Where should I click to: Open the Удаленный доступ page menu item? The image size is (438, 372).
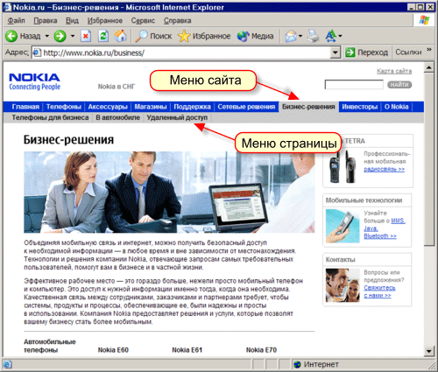(177, 117)
